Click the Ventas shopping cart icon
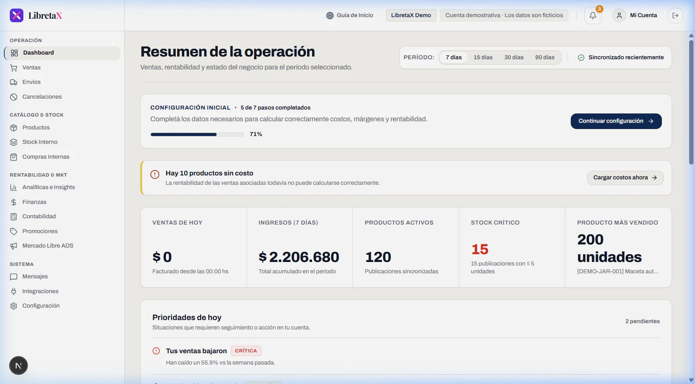Viewport: 695px width, 384px height. pos(14,68)
